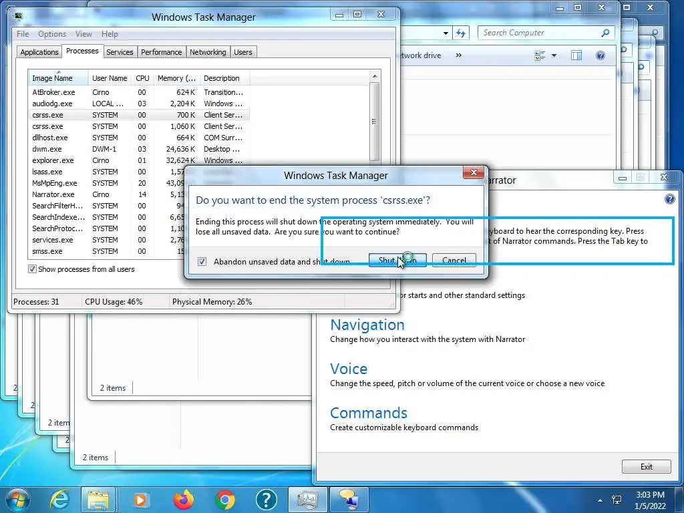Select the explorer.exe process
684x513 pixels.
139,160
